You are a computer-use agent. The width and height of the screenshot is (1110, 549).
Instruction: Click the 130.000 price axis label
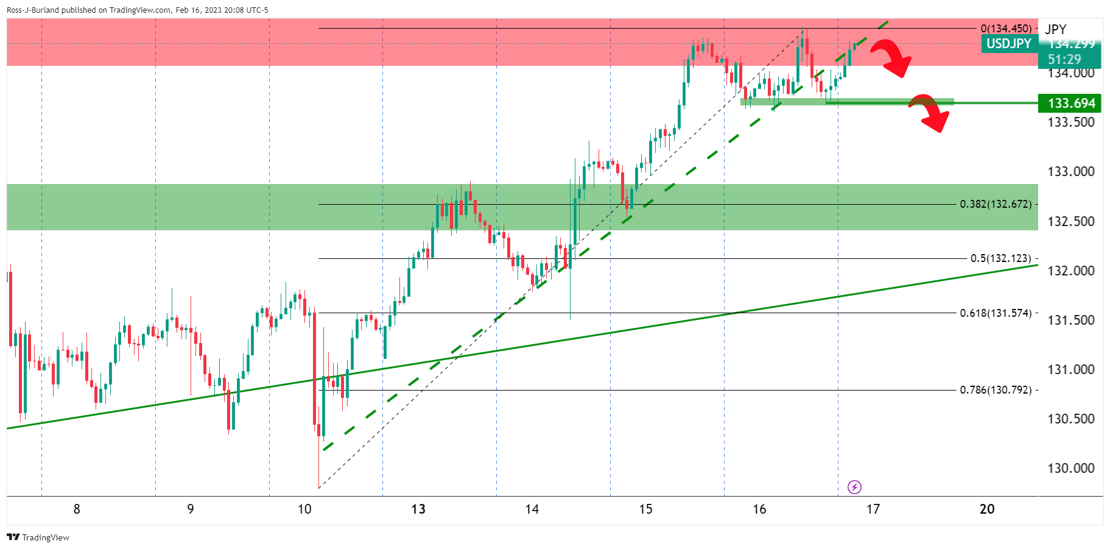[x=1071, y=469]
